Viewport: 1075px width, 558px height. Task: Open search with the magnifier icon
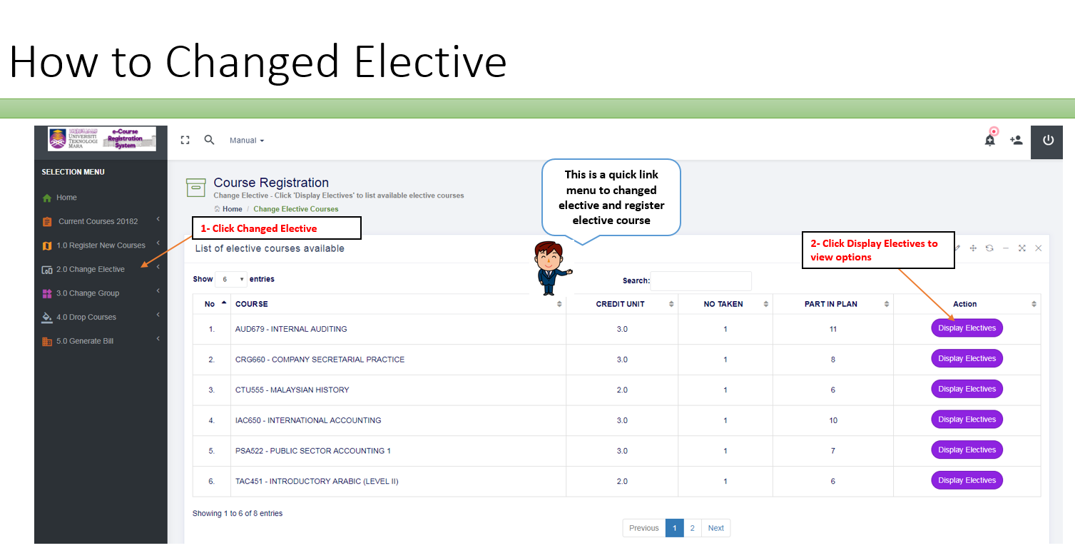(x=209, y=140)
